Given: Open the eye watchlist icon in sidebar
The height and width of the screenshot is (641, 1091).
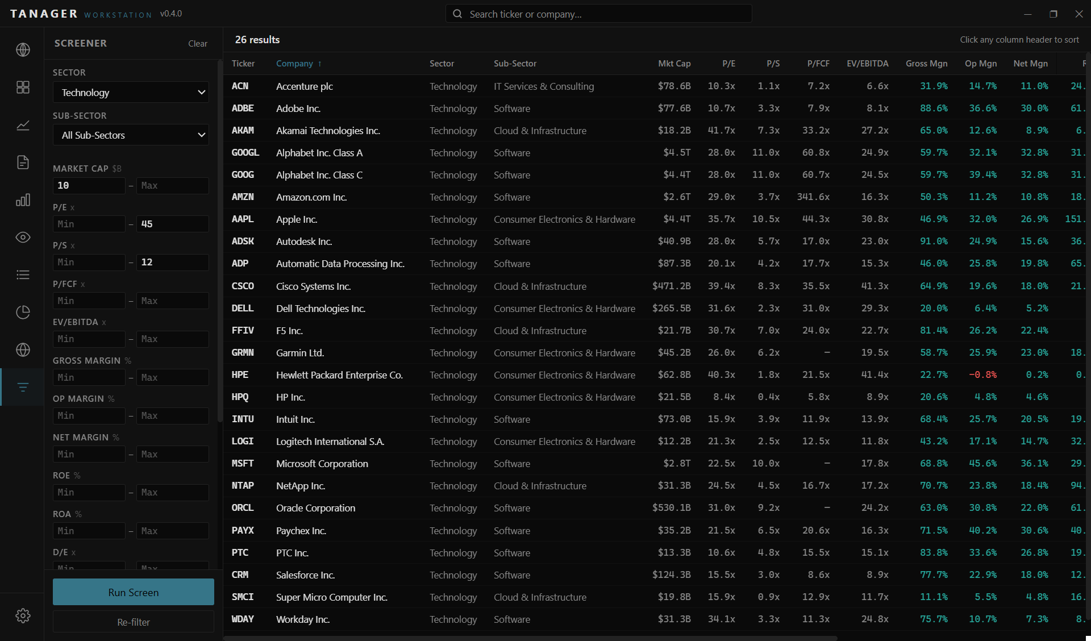Looking at the screenshot, I should click(x=23, y=238).
